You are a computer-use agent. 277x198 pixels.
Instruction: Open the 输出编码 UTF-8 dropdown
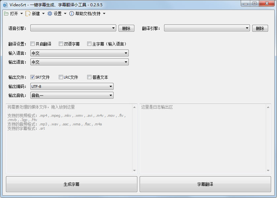72,86
